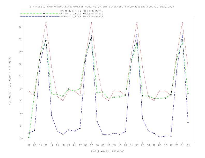Click blue triangle marker at hour 42
This screenshot has height=158, width=205.
(x=108, y=135)
